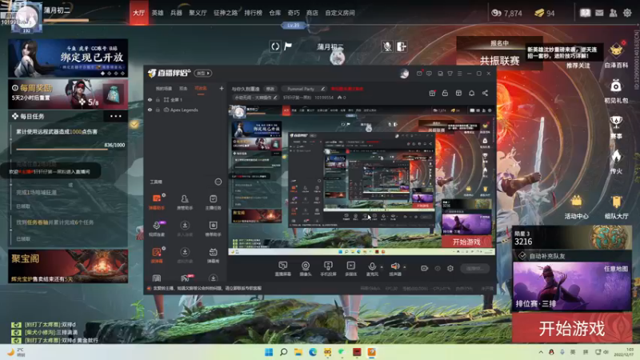Image resolution: width=640 pixels, height=360 pixels.
Task: Open the 白泽百科 encyclopedia icon
Action: point(616,54)
